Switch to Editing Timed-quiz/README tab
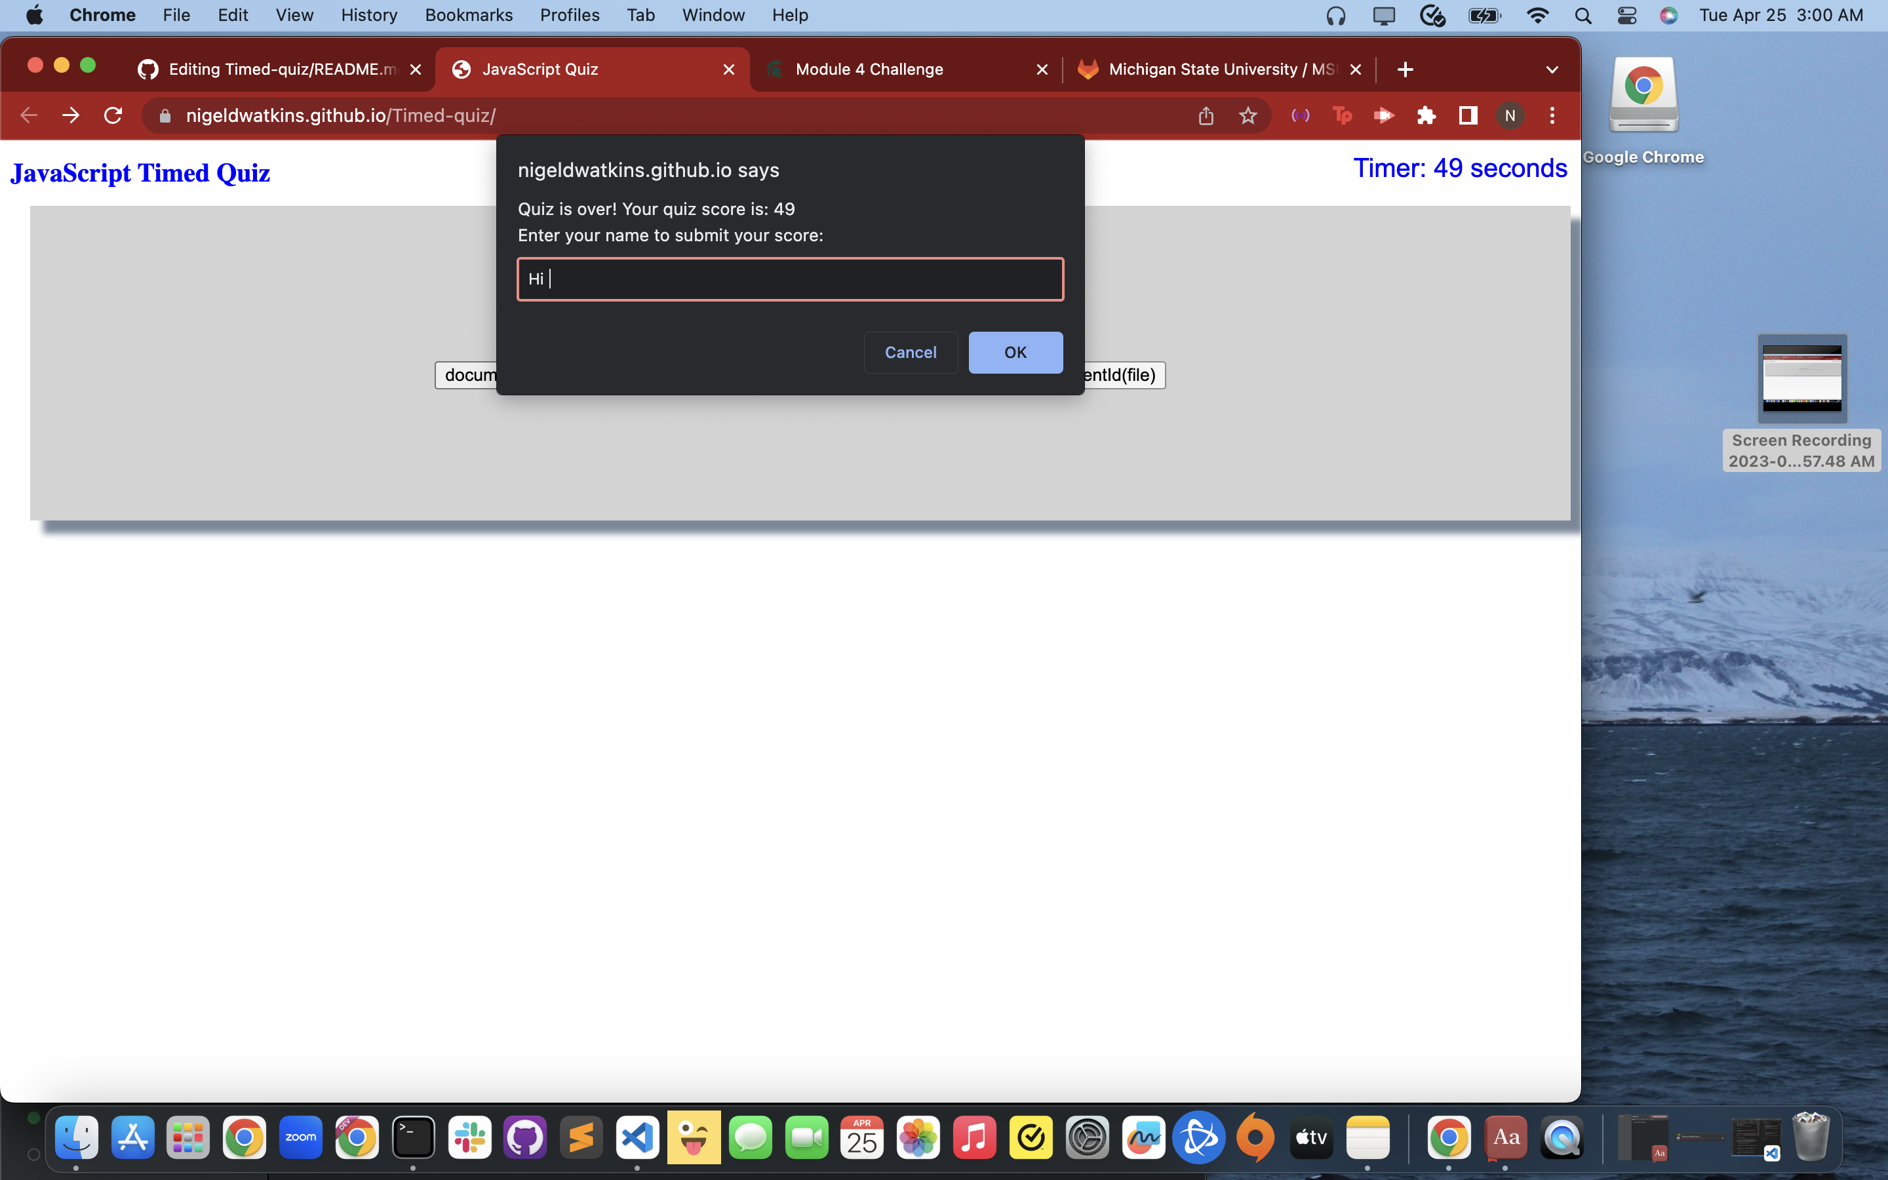This screenshot has width=1888, height=1180. click(x=281, y=69)
